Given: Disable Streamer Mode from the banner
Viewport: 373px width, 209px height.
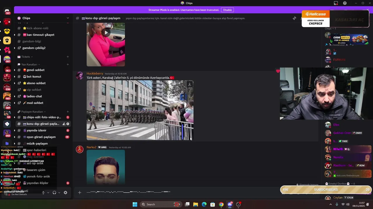Looking at the screenshot, I should coord(227,10).
